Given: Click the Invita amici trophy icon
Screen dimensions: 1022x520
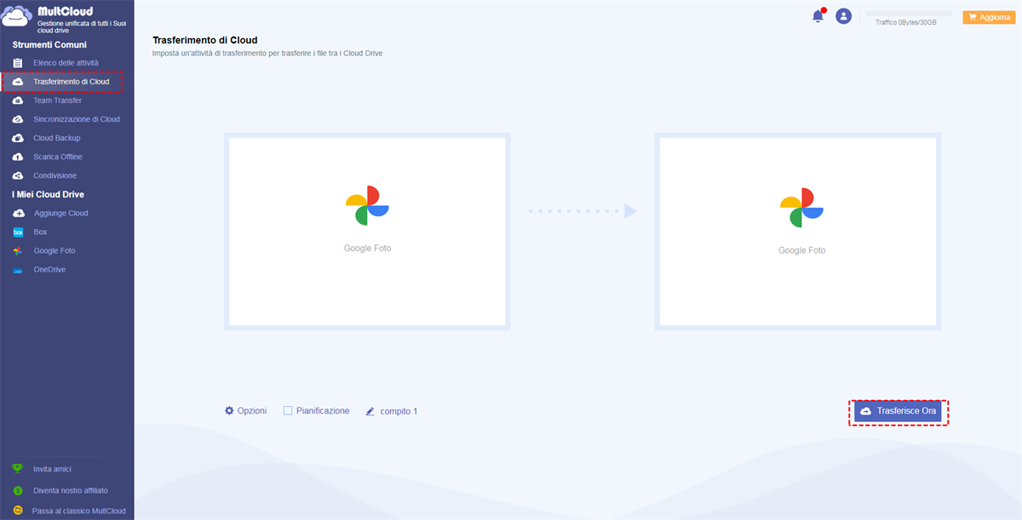Looking at the screenshot, I should [x=17, y=469].
